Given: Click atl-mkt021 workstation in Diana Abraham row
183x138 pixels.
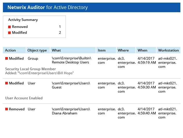Looking at the screenshot, I should coord(168,113).
